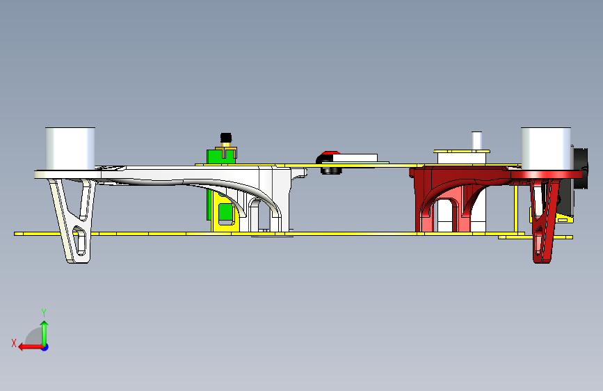Select the black camera lens at right end
Viewport: 603px width, 391px height.
click(x=581, y=168)
